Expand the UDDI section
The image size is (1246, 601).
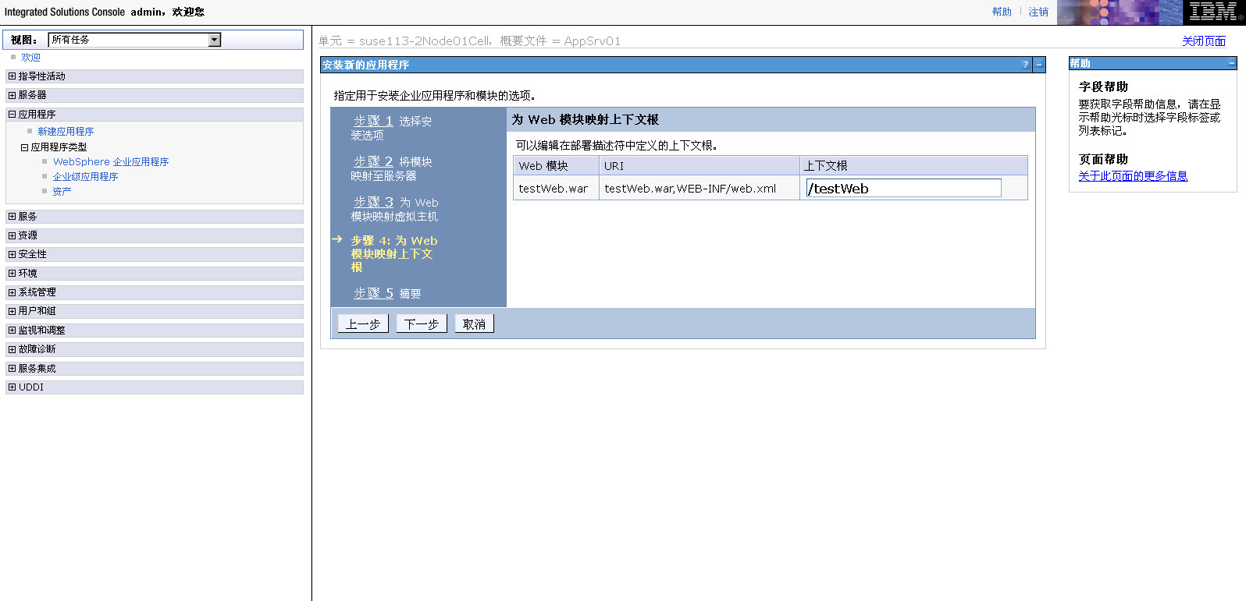point(12,387)
